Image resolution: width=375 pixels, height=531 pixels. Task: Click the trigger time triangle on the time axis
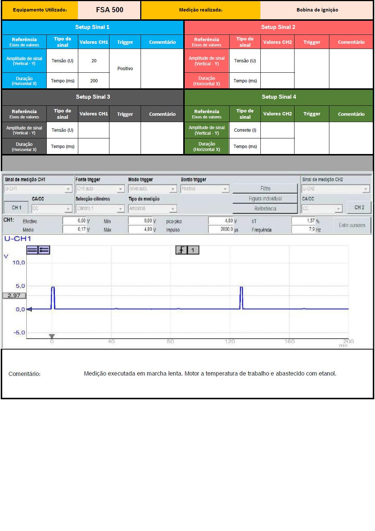tap(52, 336)
